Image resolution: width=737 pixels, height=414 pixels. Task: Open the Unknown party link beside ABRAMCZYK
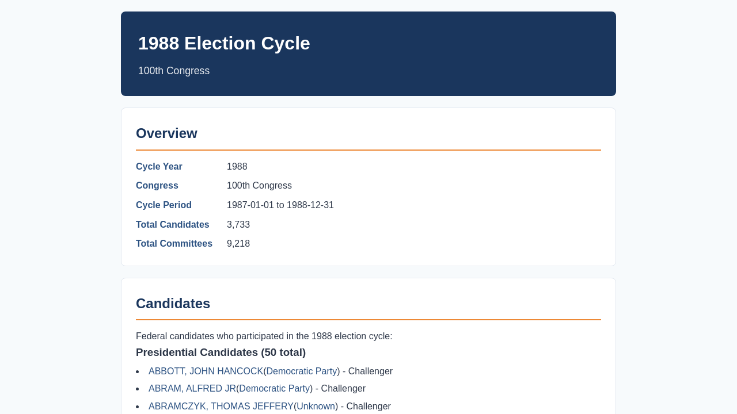coord(316,407)
